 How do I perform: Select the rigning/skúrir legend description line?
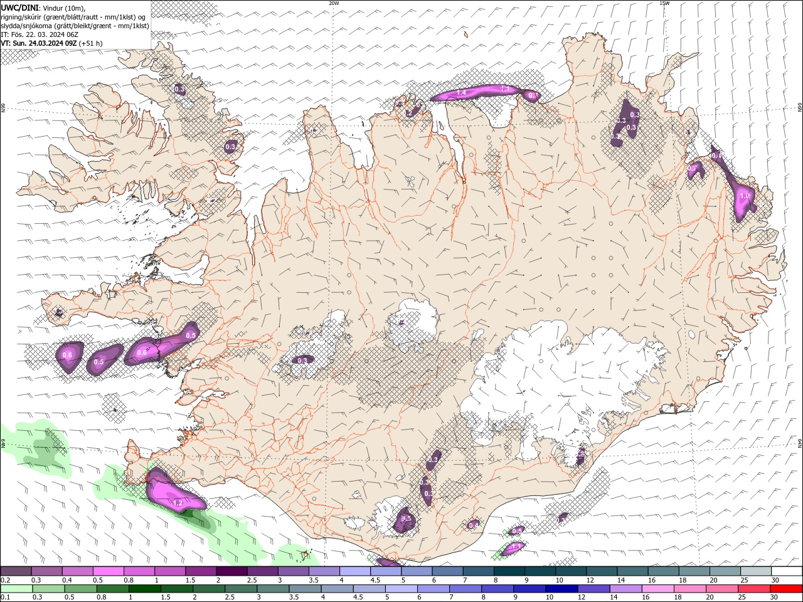[x=74, y=17]
